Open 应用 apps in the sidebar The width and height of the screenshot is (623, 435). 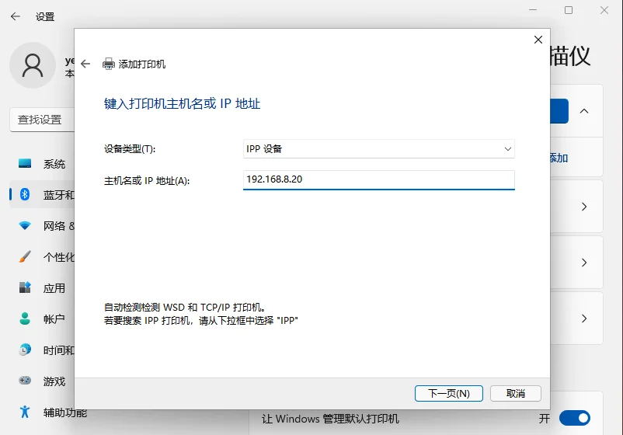click(x=42, y=287)
